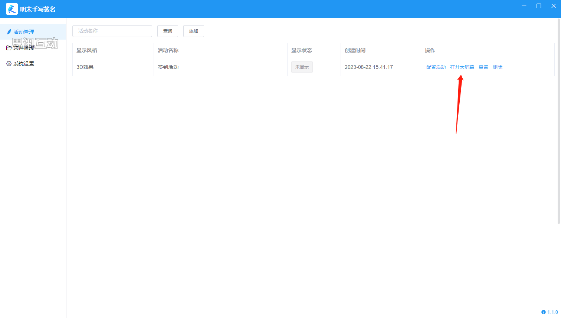Image resolution: width=561 pixels, height=318 pixels.
Task: Select the 签到活动 name cell
Action: click(x=221, y=67)
